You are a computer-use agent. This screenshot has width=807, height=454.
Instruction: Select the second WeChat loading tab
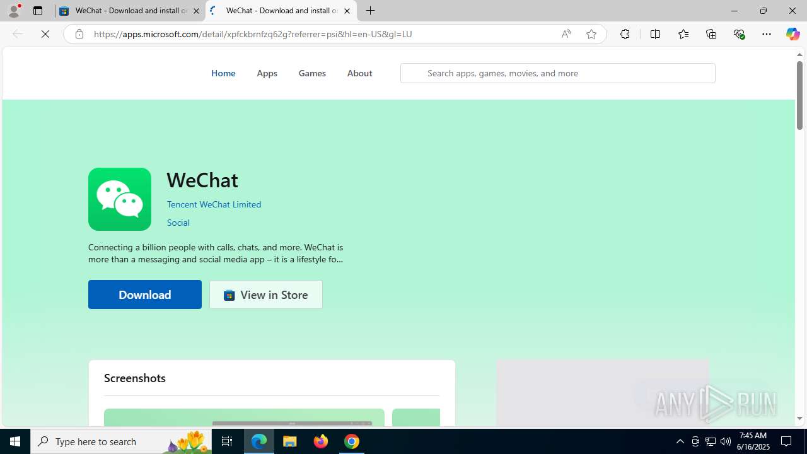[281, 11]
